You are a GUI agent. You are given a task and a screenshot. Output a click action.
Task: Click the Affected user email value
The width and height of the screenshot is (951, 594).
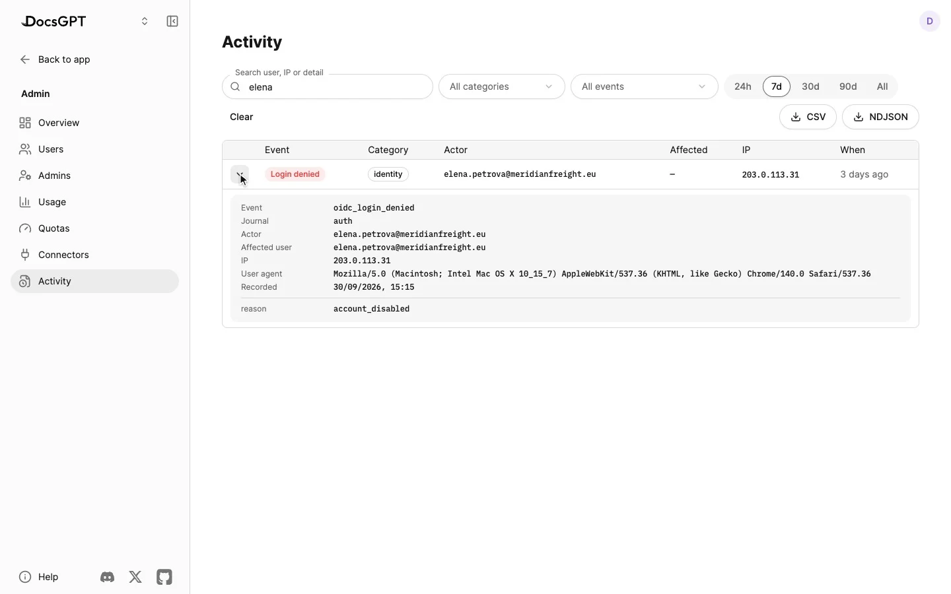tap(409, 247)
